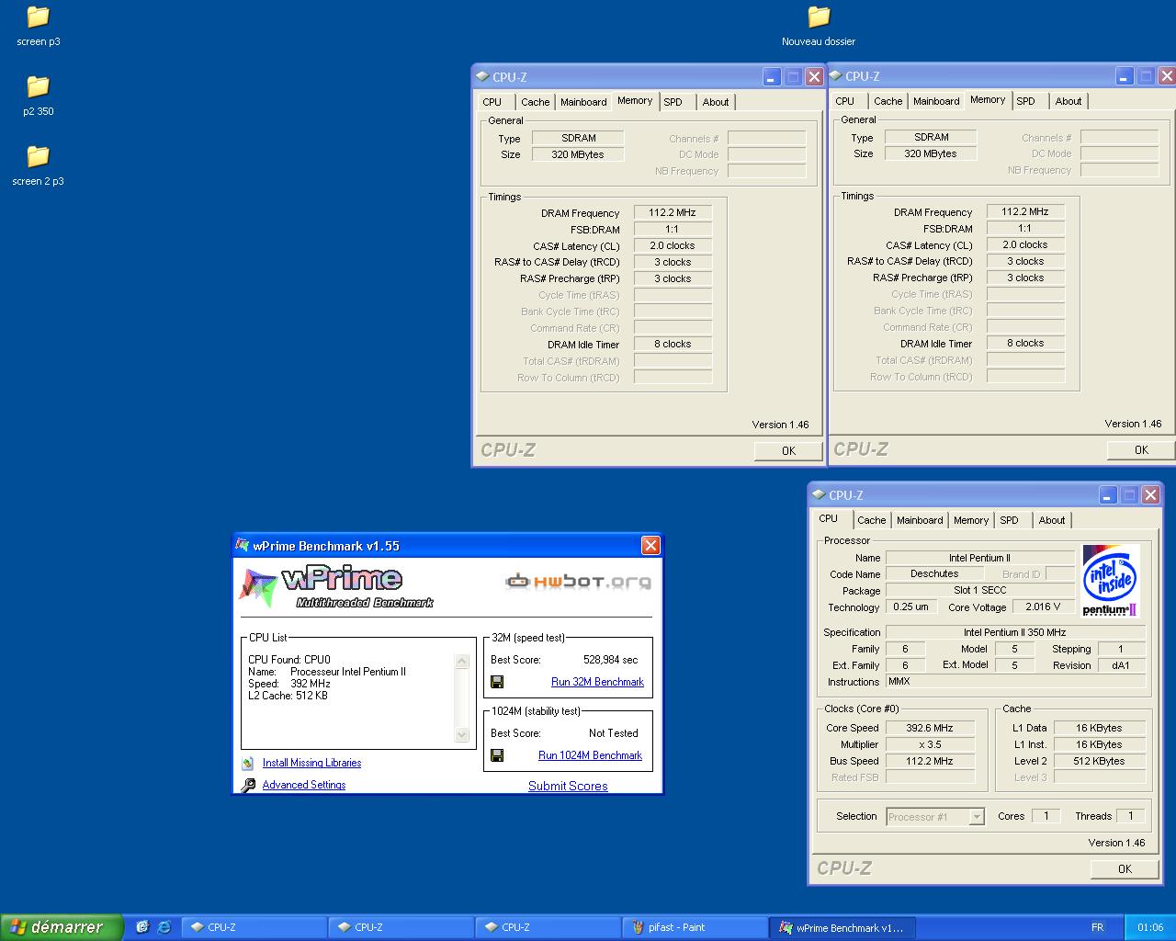Click OK in the bottom CPU-Z window
Viewport: 1176px width, 941px height.
click(x=1125, y=868)
